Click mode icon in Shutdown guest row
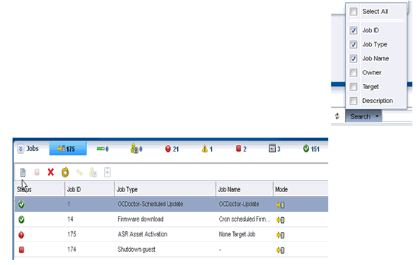 pos(280,250)
